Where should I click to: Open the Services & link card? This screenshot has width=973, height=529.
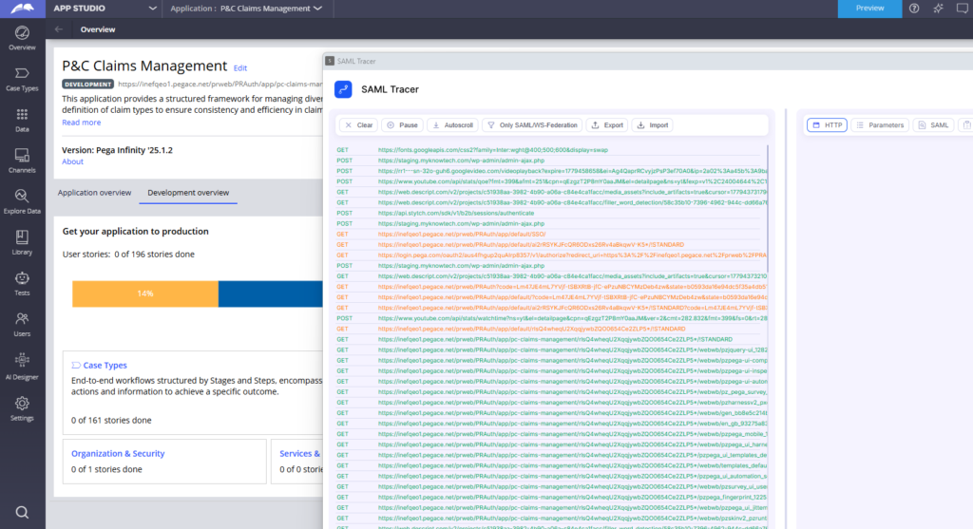[299, 453]
